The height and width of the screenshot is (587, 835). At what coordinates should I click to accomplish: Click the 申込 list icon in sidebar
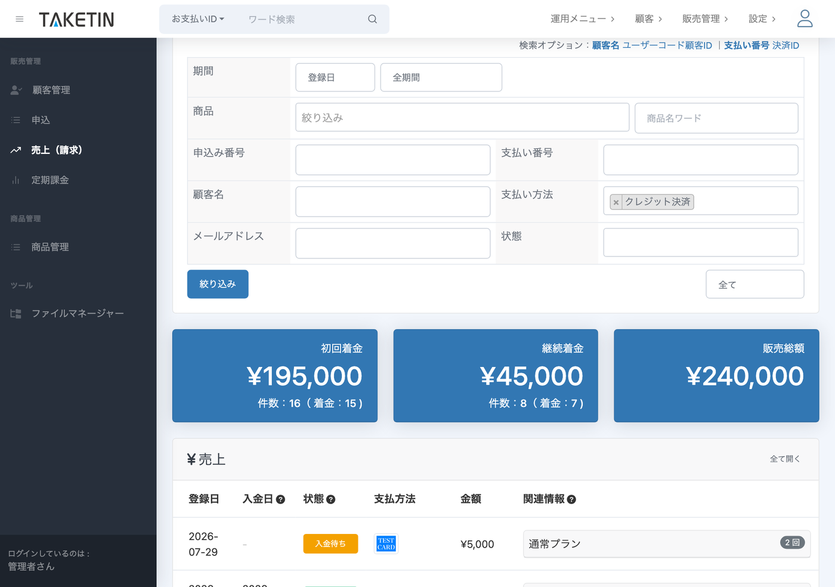click(16, 120)
